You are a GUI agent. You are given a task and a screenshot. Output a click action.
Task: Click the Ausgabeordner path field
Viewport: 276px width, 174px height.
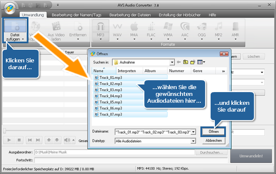pos(114,152)
